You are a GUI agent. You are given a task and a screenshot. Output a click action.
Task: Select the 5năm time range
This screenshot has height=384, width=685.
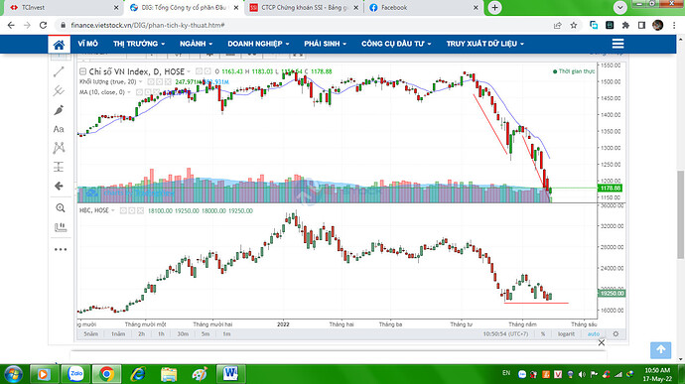[x=91, y=333]
